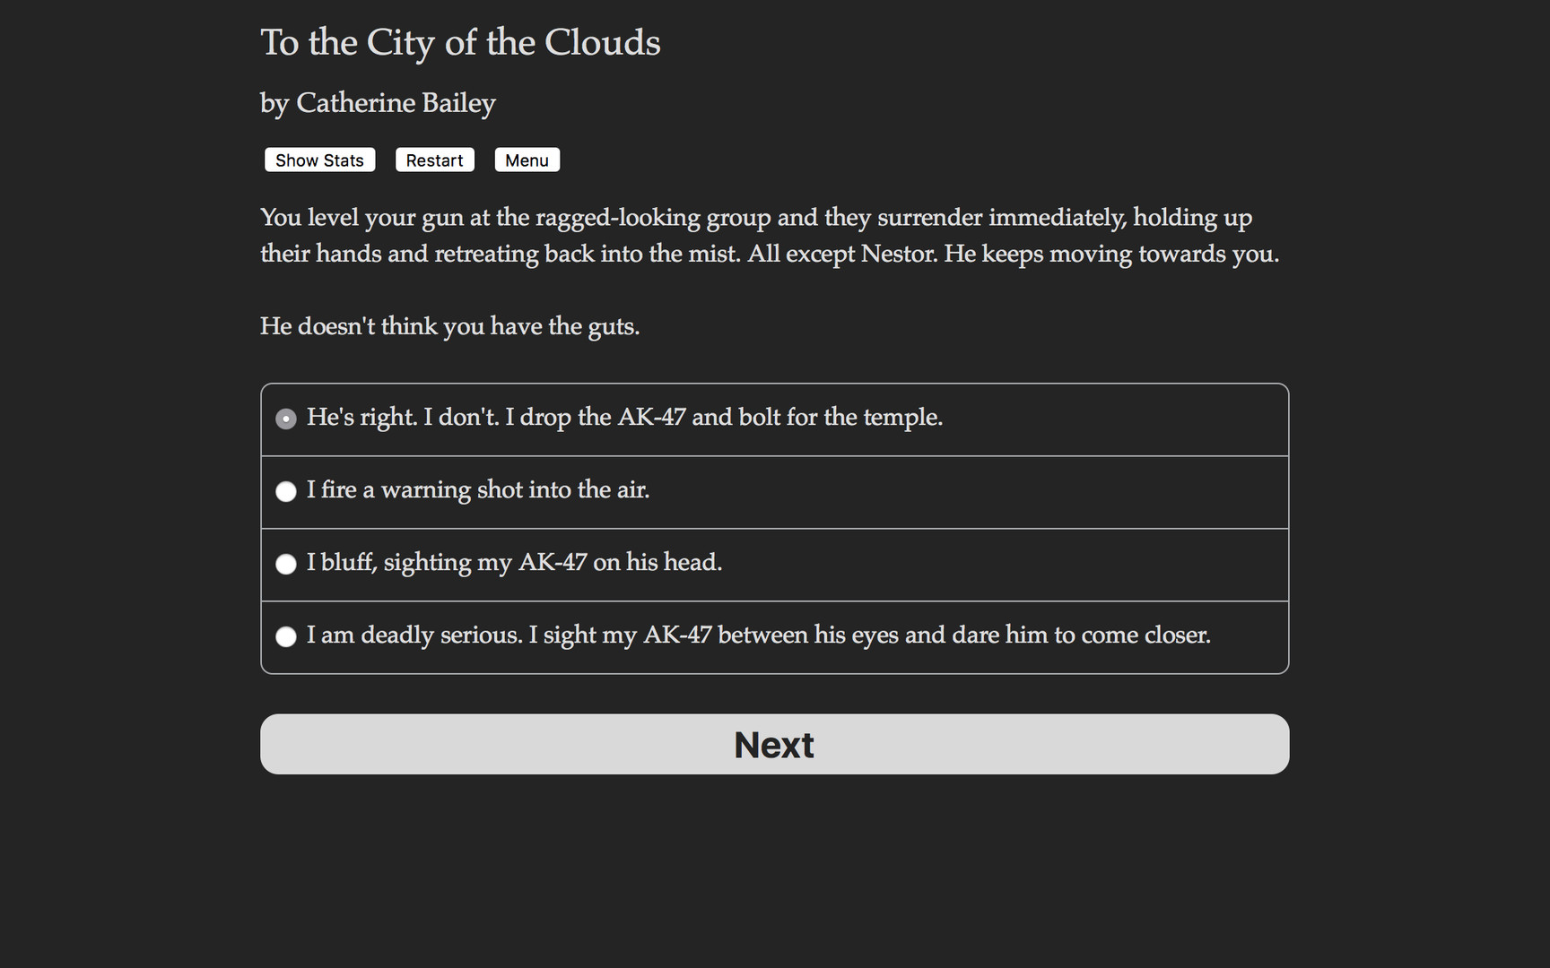Click the "He's right. I don't." option text
Screen dimensions: 1550x968
[625, 418]
